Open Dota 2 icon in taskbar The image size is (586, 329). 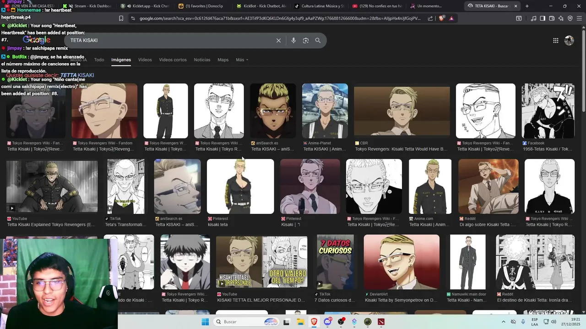click(x=381, y=322)
